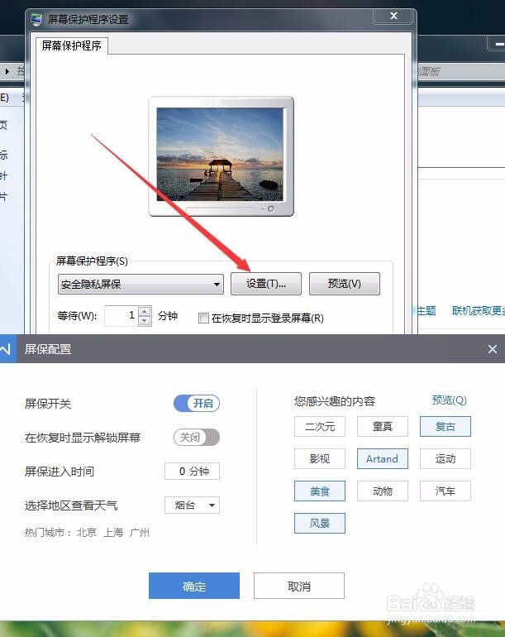
Task: Click the 取消 button
Action: (x=298, y=586)
